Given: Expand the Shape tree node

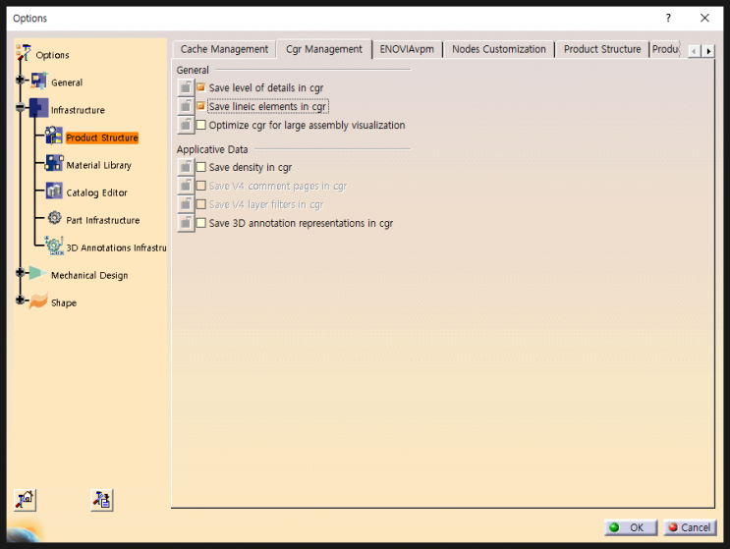Looking at the screenshot, I should 20,300.
